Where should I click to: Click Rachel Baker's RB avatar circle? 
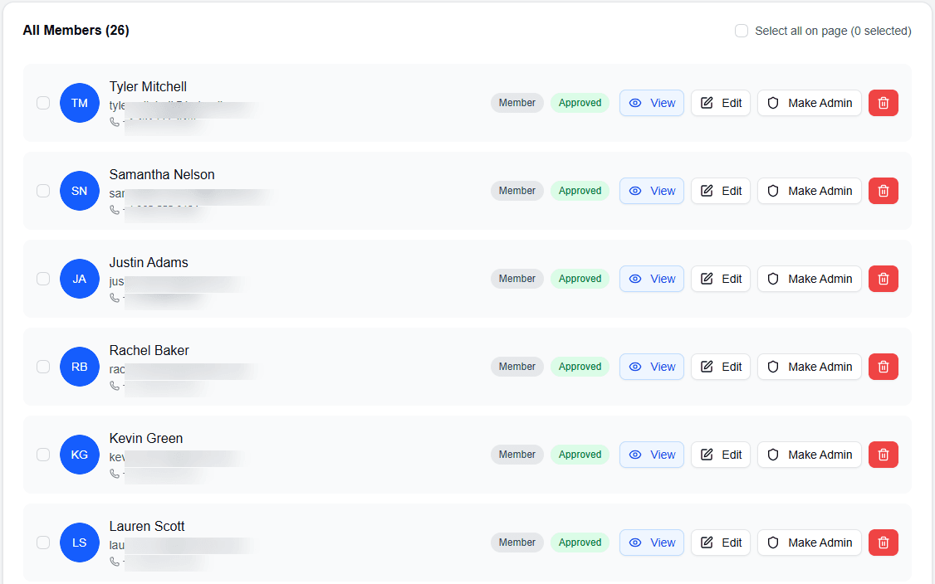80,367
